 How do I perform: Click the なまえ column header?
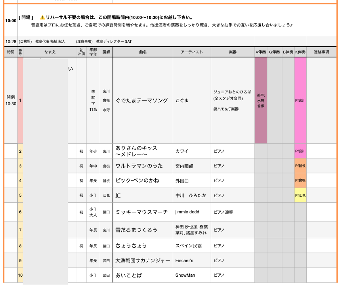[50, 52]
